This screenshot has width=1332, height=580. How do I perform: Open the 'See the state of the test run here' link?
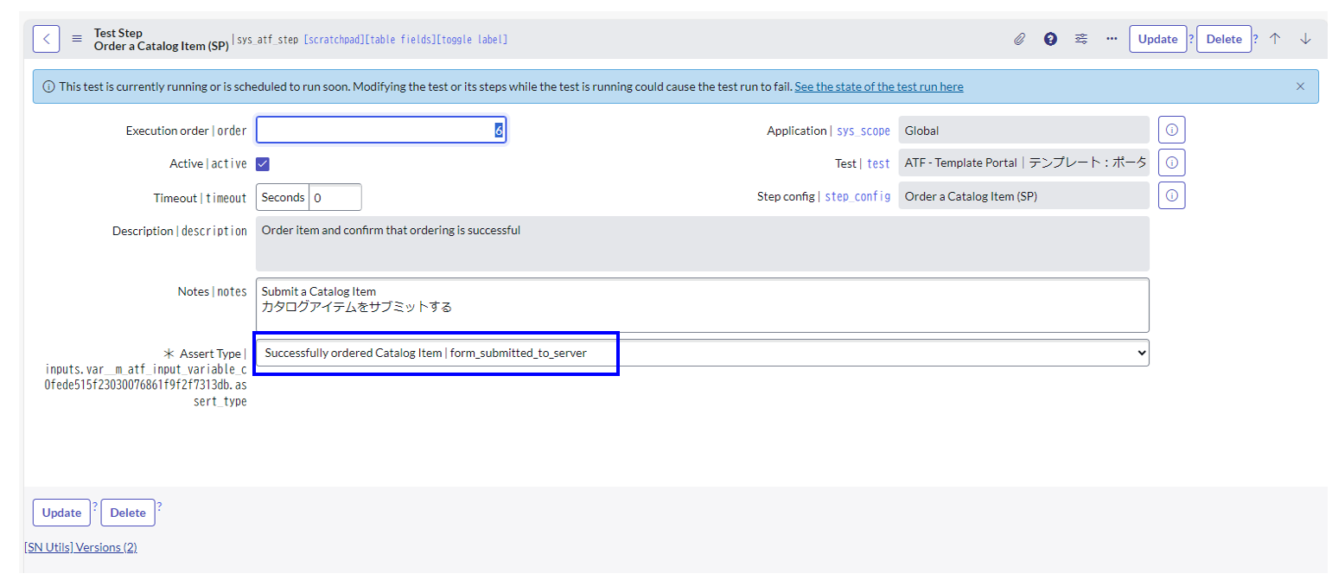click(x=881, y=86)
